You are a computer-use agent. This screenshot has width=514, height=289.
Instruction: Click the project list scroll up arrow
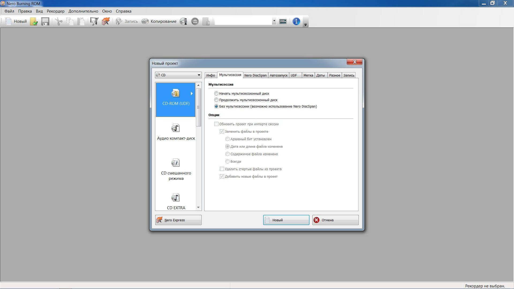(x=198, y=85)
